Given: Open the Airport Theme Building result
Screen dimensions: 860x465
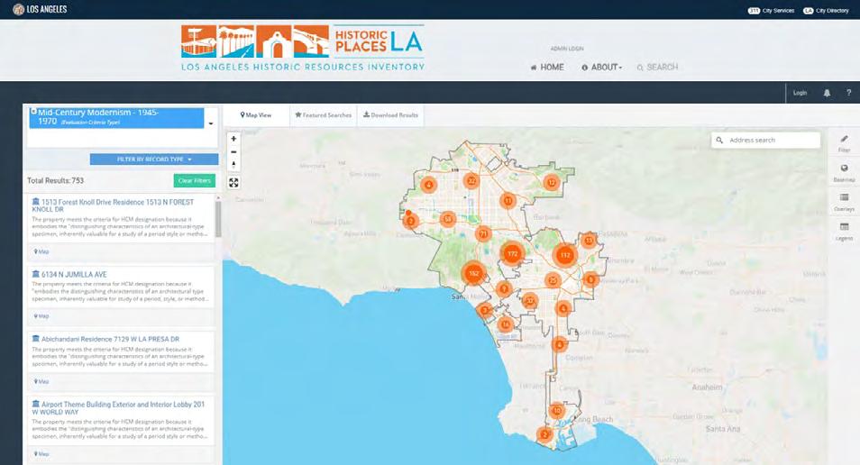Looking at the screenshot, I should coord(118,408).
